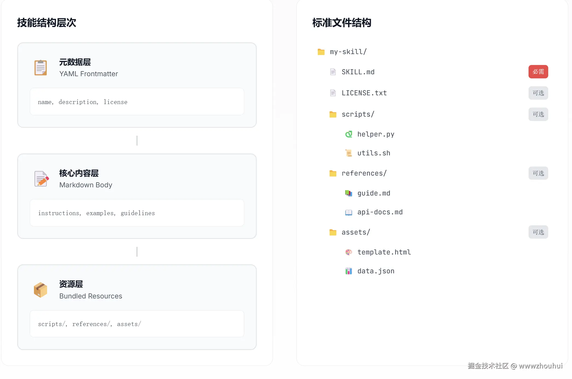This screenshot has height=379, width=572.
Task: Click the pencil document icon beside 核心内容层
Action: pos(41,179)
